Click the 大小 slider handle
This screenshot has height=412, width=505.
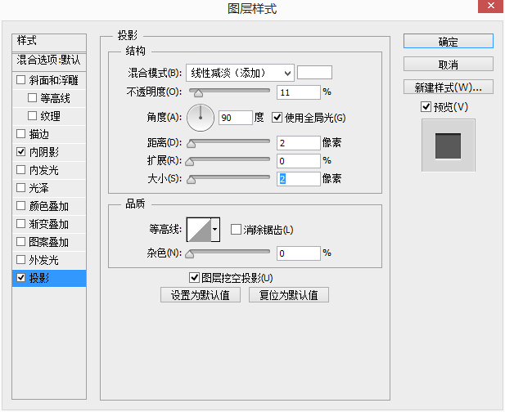click(x=192, y=180)
